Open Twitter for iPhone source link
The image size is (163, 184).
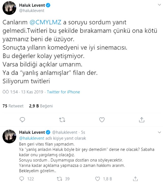click(x=63, y=92)
